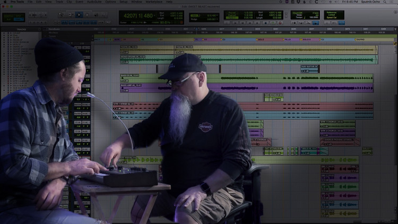This screenshot has width=398, height=224.
Task: Open the Setup menu
Action: 123,2
